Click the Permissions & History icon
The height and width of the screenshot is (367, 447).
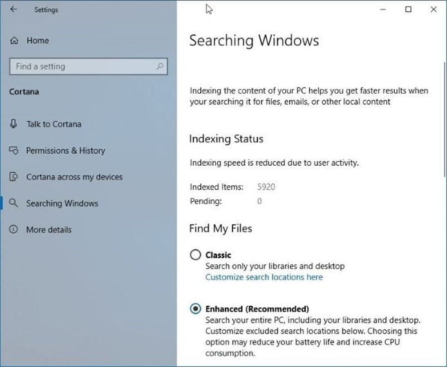pos(14,150)
